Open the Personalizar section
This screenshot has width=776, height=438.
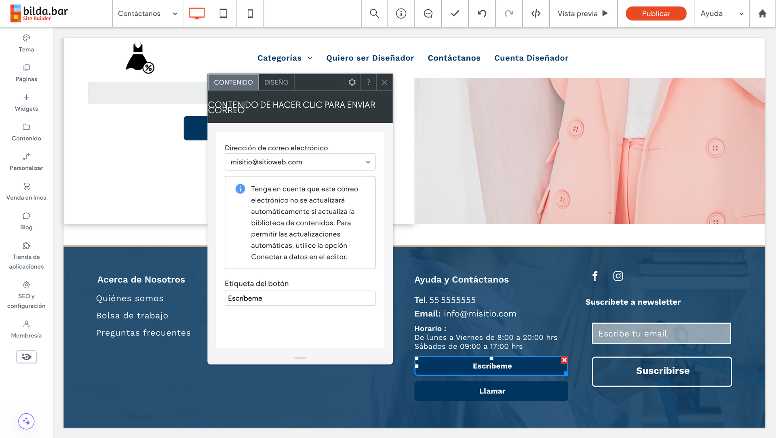pyautogui.click(x=26, y=162)
